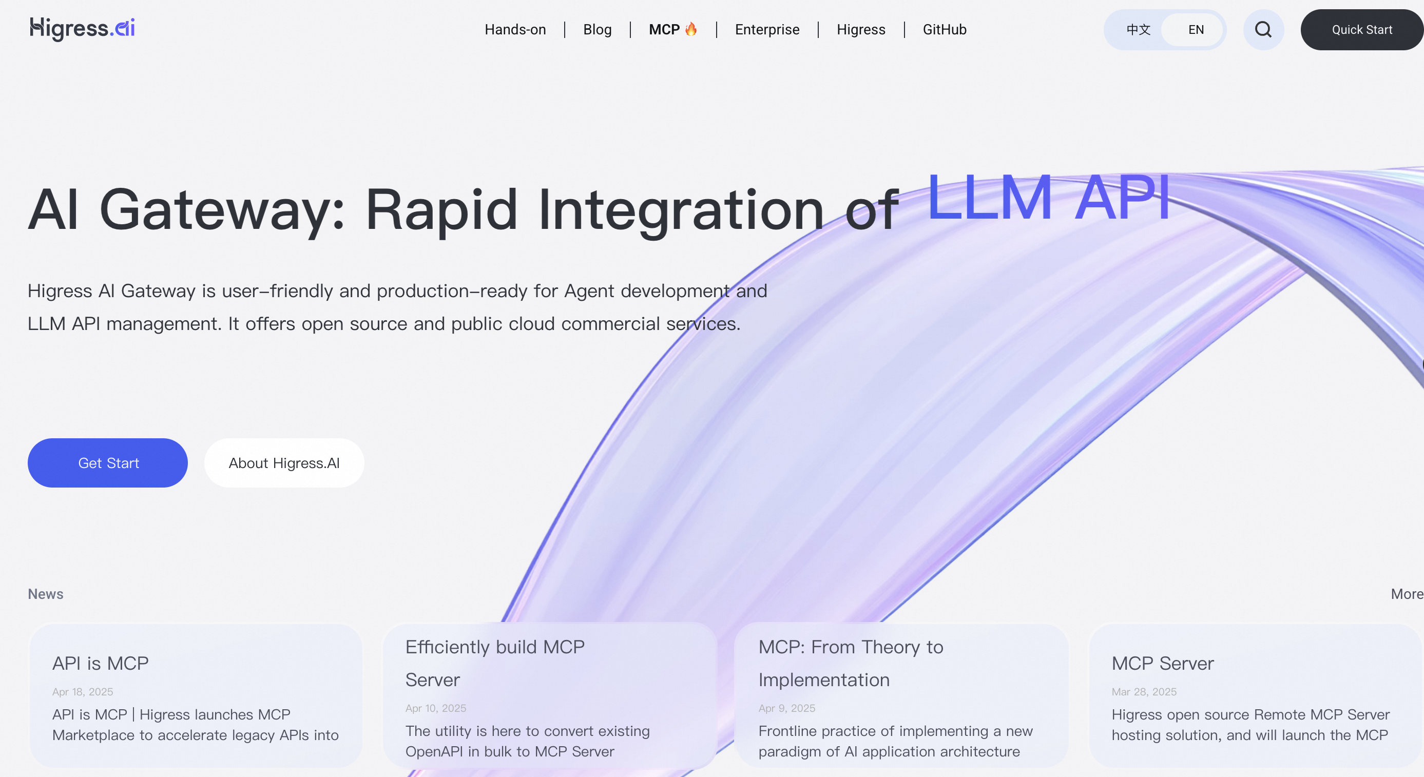
Task: Go to the Blog page
Action: pyautogui.click(x=597, y=30)
